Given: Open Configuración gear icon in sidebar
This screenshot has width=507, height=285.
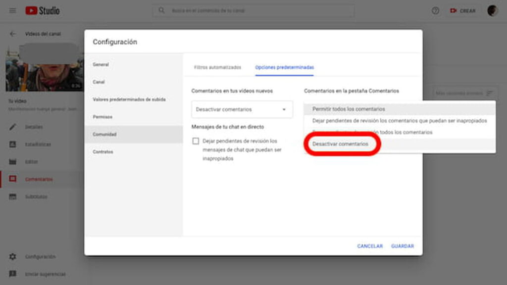Looking at the screenshot, I should click(x=13, y=257).
